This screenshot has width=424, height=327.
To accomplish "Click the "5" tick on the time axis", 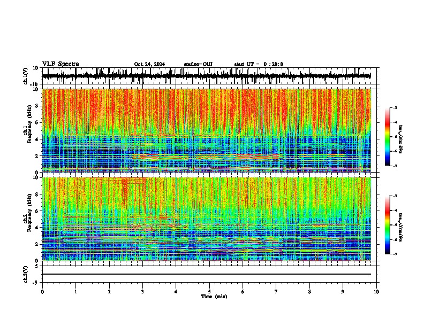I will 209,292.
